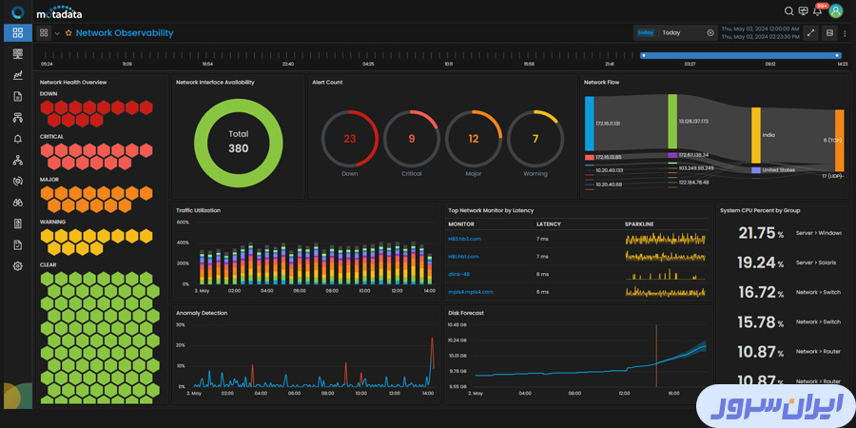Open the settings gear in sidebar

click(17, 266)
